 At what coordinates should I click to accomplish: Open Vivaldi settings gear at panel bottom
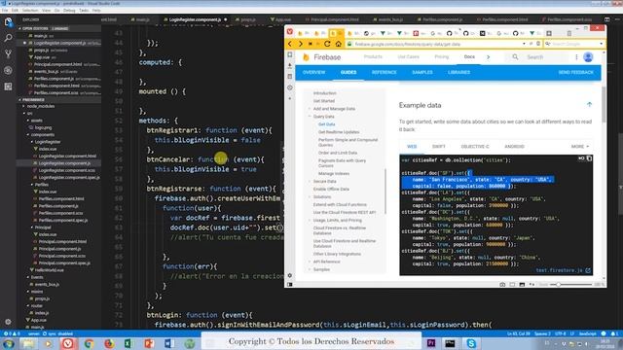pos(290,275)
